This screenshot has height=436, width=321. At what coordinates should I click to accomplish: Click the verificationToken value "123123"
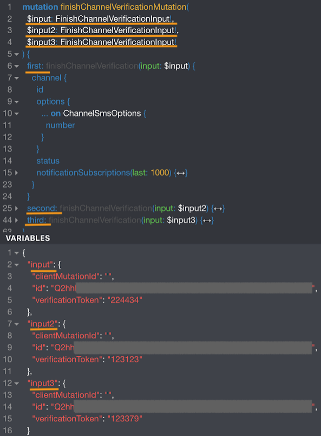point(125,360)
